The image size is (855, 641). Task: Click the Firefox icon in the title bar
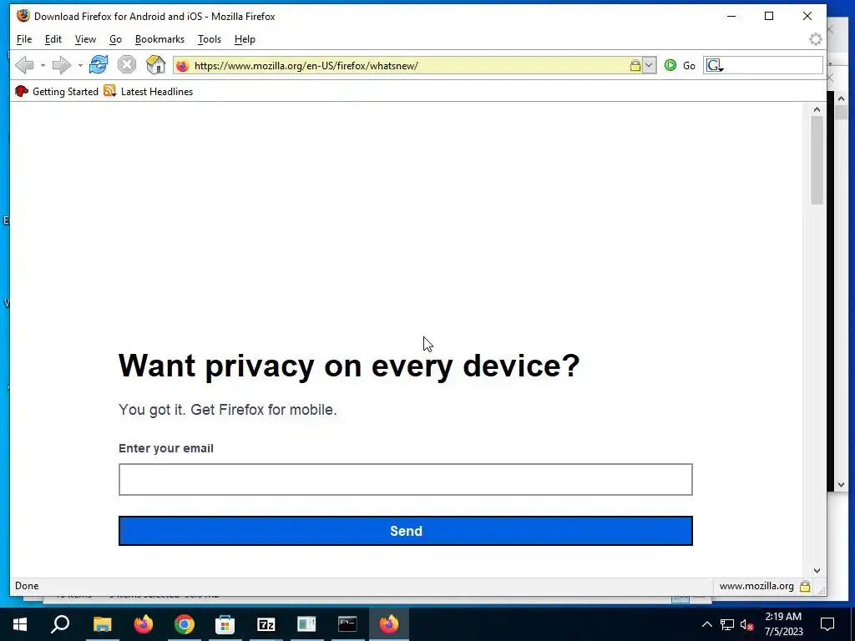point(23,16)
